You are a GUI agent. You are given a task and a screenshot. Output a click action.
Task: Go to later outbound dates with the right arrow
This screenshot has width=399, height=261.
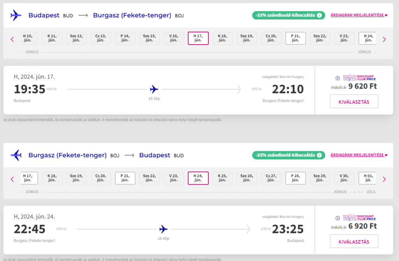tap(384, 39)
